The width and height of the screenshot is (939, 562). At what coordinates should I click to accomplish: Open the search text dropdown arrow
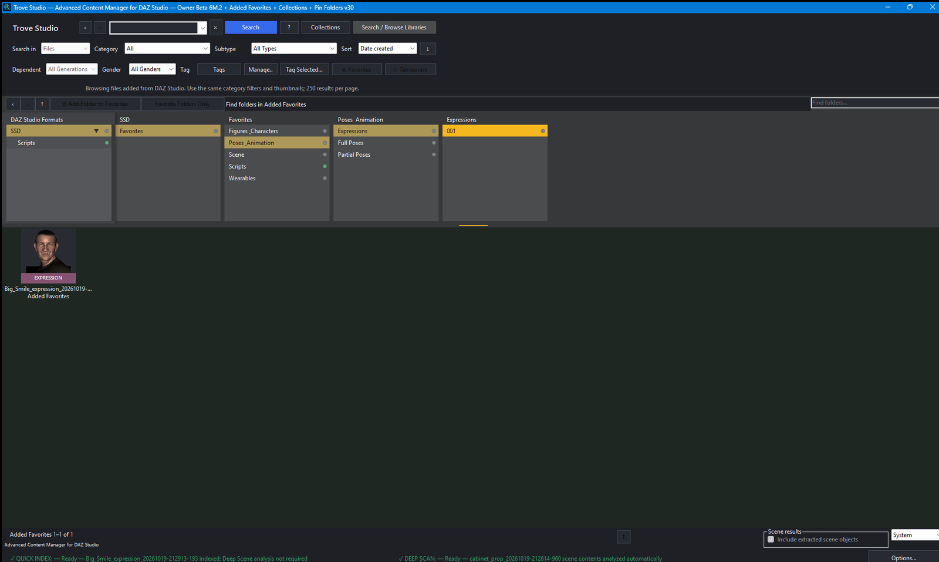202,28
